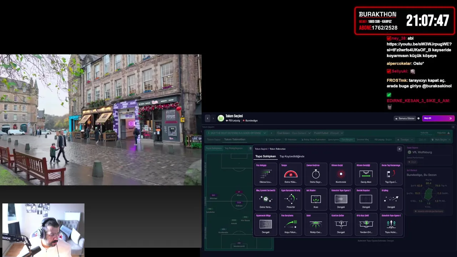The width and height of the screenshot is (457, 257).
Task: Open the Hücum Geçişi Kontratak card
Action: 341,174
